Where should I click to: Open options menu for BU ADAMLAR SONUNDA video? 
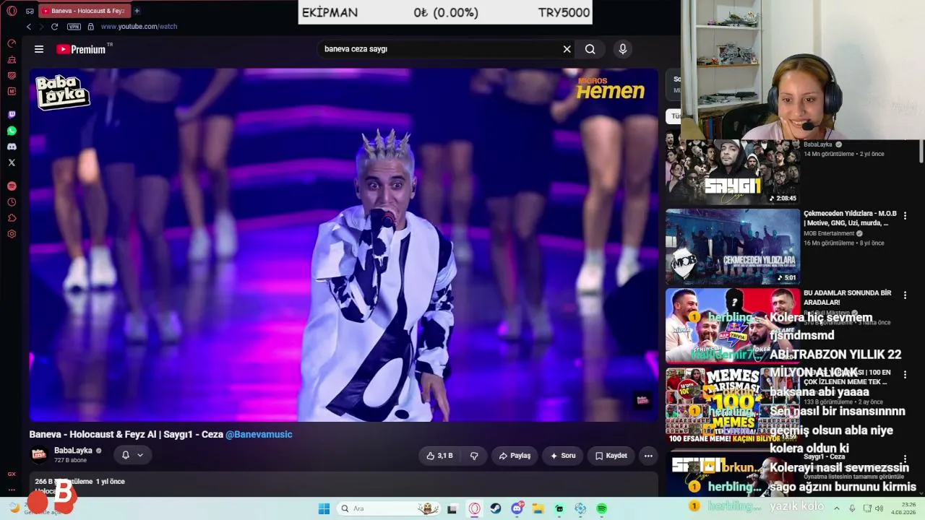point(905,295)
